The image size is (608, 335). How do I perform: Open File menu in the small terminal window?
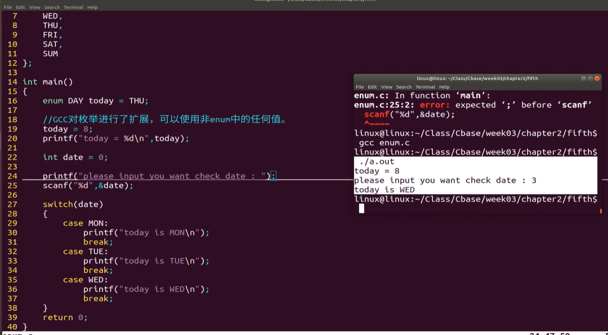[x=360, y=87]
